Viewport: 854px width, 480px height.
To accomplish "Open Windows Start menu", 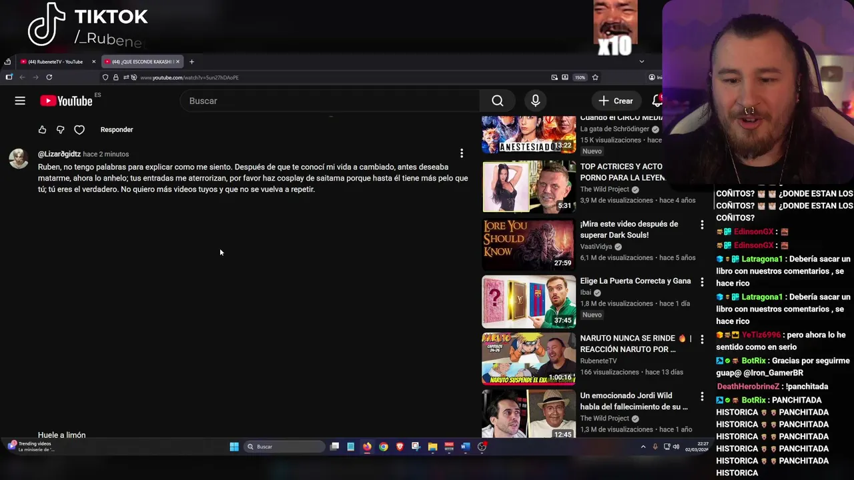I will tap(234, 447).
